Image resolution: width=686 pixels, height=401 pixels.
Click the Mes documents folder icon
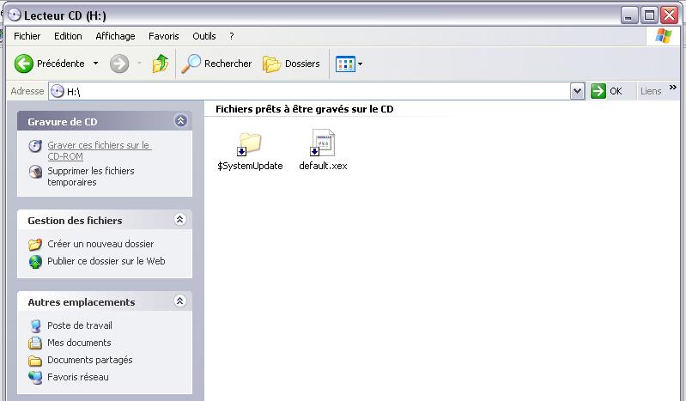coord(35,343)
